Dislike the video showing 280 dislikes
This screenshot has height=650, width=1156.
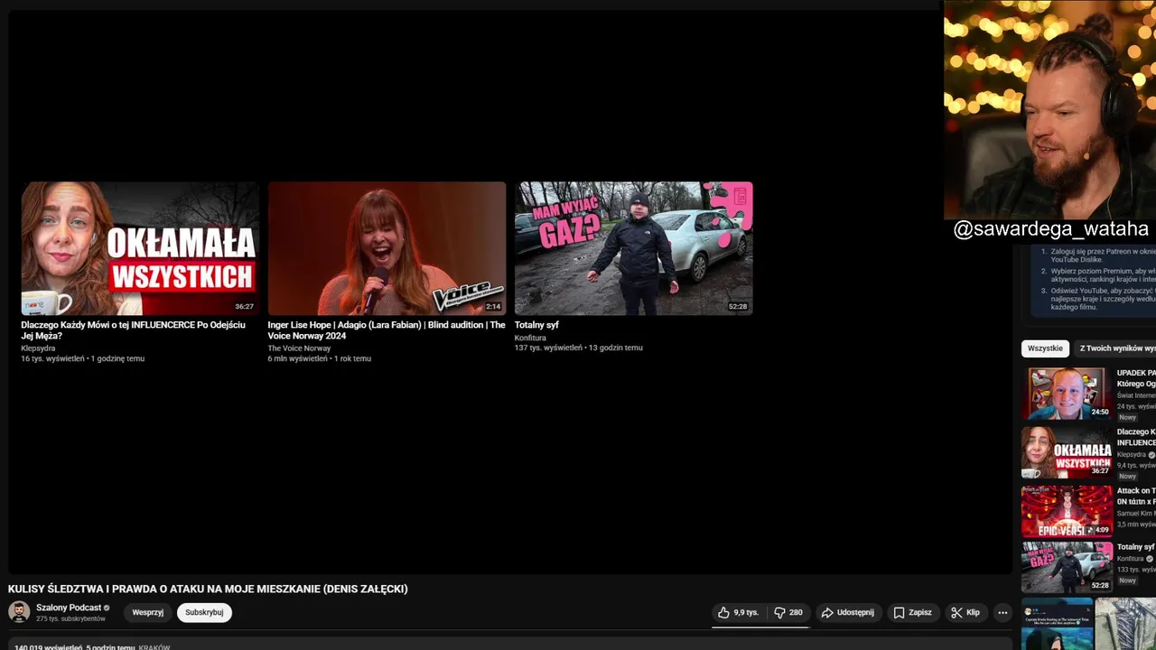pos(788,612)
